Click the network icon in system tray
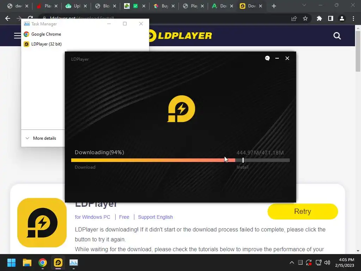The height and width of the screenshot is (271, 361). click(x=318, y=263)
